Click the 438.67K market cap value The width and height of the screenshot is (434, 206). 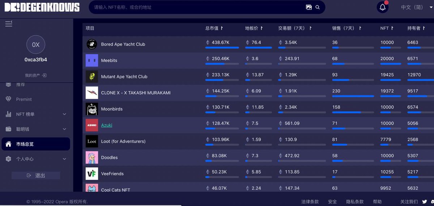(x=221, y=42)
